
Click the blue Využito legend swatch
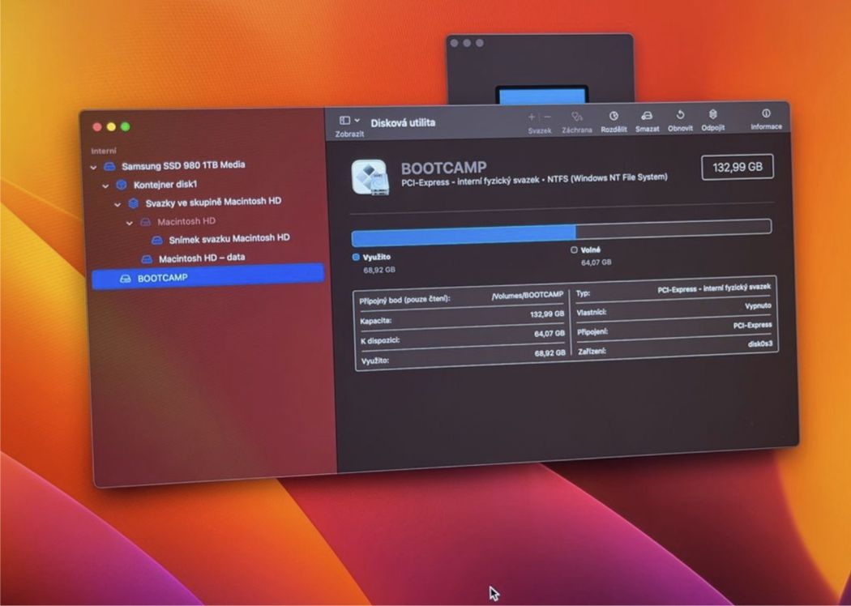356,257
